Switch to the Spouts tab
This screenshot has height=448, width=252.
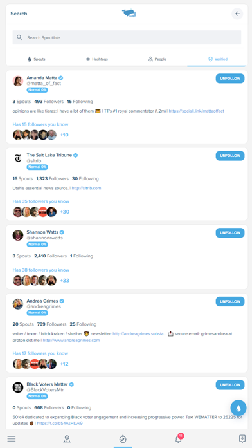(36, 59)
